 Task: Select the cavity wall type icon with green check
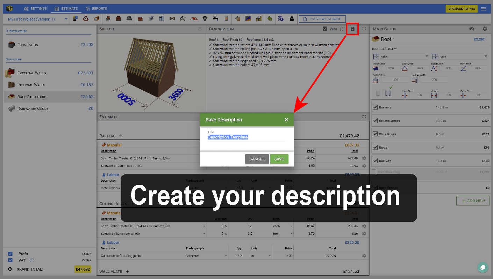pyautogui.click(x=388, y=93)
